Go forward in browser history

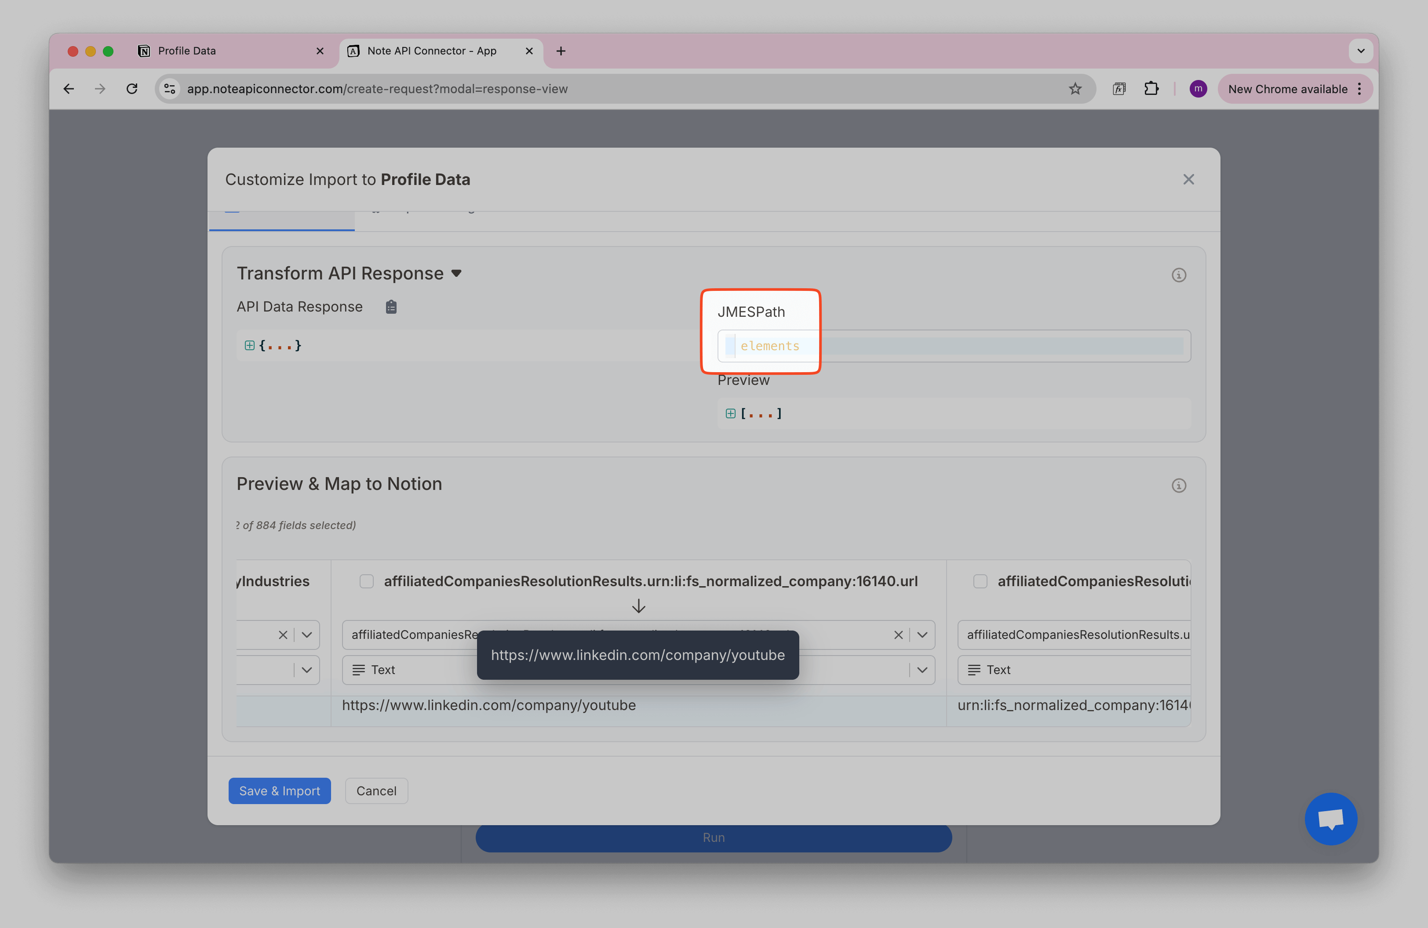point(100,89)
